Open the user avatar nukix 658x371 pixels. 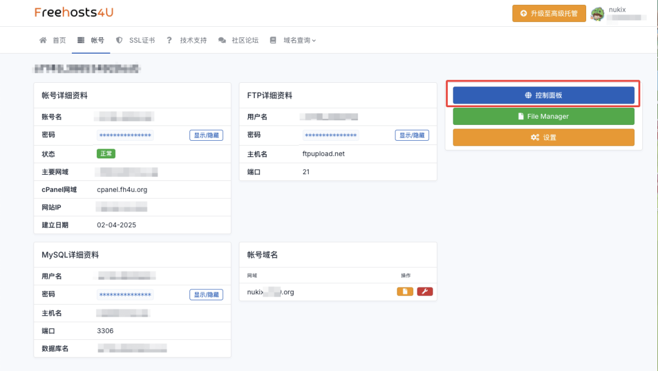597,14
